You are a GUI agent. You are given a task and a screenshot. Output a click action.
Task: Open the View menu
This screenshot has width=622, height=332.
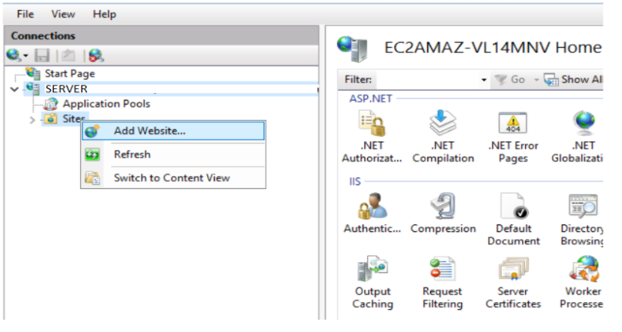click(63, 14)
